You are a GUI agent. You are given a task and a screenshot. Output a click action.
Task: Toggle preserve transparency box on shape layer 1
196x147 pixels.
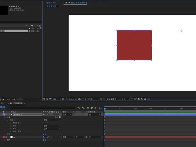tap(73, 114)
